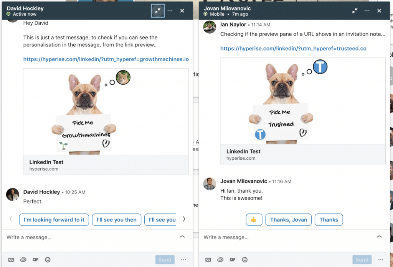Open GIF picker in David Hockley chat
Screen dimensions: 393x267
(x=35, y=260)
